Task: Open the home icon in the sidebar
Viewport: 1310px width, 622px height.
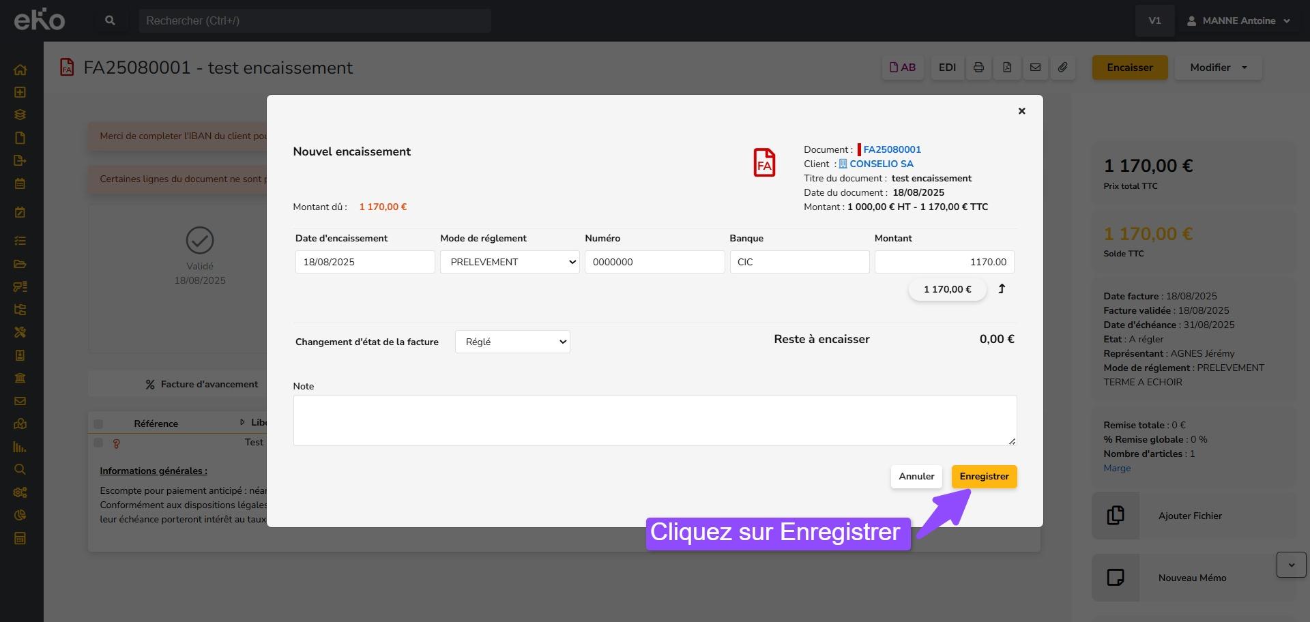Action: pyautogui.click(x=20, y=70)
